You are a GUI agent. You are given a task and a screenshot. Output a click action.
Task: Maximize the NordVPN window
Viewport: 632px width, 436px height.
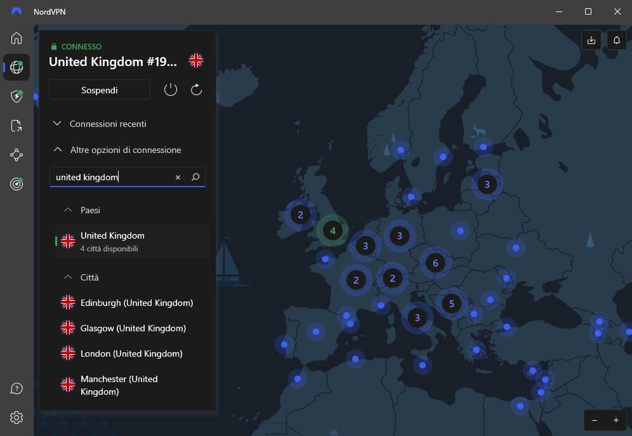(588, 11)
